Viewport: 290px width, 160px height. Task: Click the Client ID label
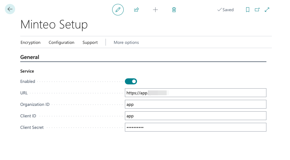pyautogui.click(x=28, y=116)
